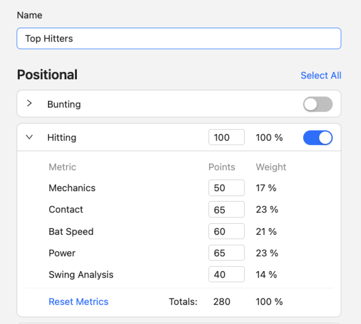Click the Select All link
The height and width of the screenshot is (324, 361).
(x=321, y=75)
